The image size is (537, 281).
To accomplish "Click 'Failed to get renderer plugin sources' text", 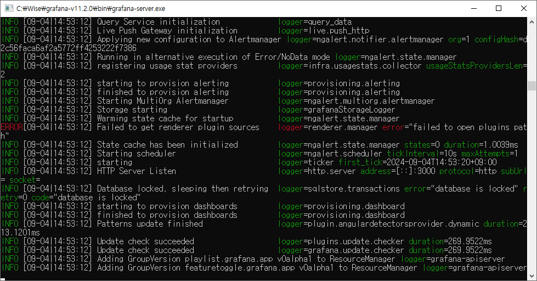I will [x=178, y=127].
